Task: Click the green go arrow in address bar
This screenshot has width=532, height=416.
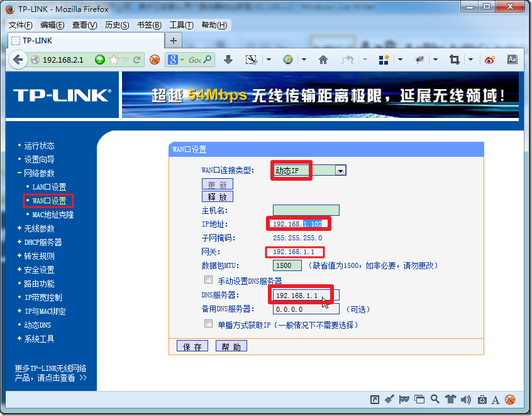Action: click(x=100, y=60)
